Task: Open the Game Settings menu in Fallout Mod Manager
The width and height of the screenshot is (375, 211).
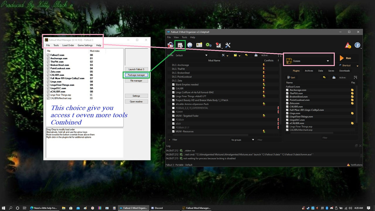Action: click(x=85, y=45)
